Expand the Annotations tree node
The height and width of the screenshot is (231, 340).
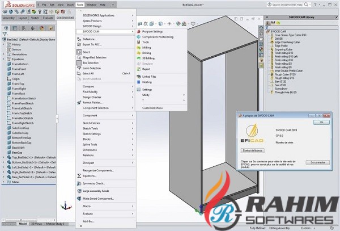(4, 54)
